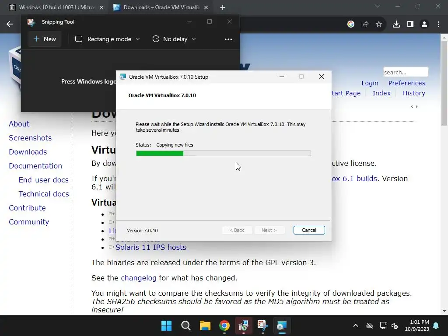Image resolution: width=448 pixels, height=336 pixels.
Task: Open Chrome profile avatar icon
Action: click(424, 24)
